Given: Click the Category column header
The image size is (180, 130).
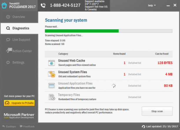Looking at the screenshot, I should (x=63, y=54).
